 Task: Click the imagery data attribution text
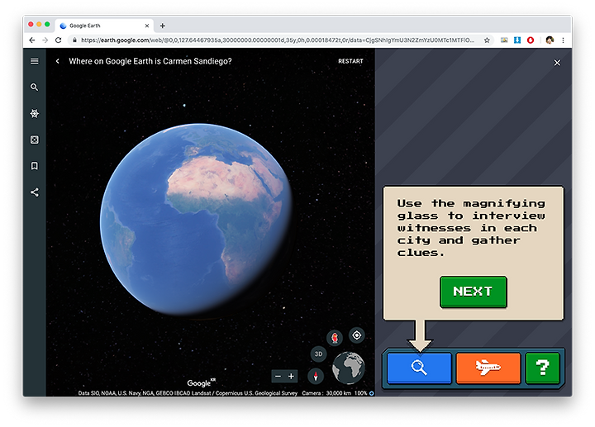click(x=188, y=393)
